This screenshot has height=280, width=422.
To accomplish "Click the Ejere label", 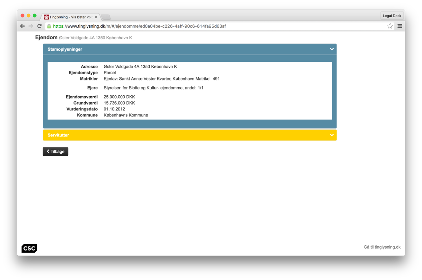I will tap(92, 88).
